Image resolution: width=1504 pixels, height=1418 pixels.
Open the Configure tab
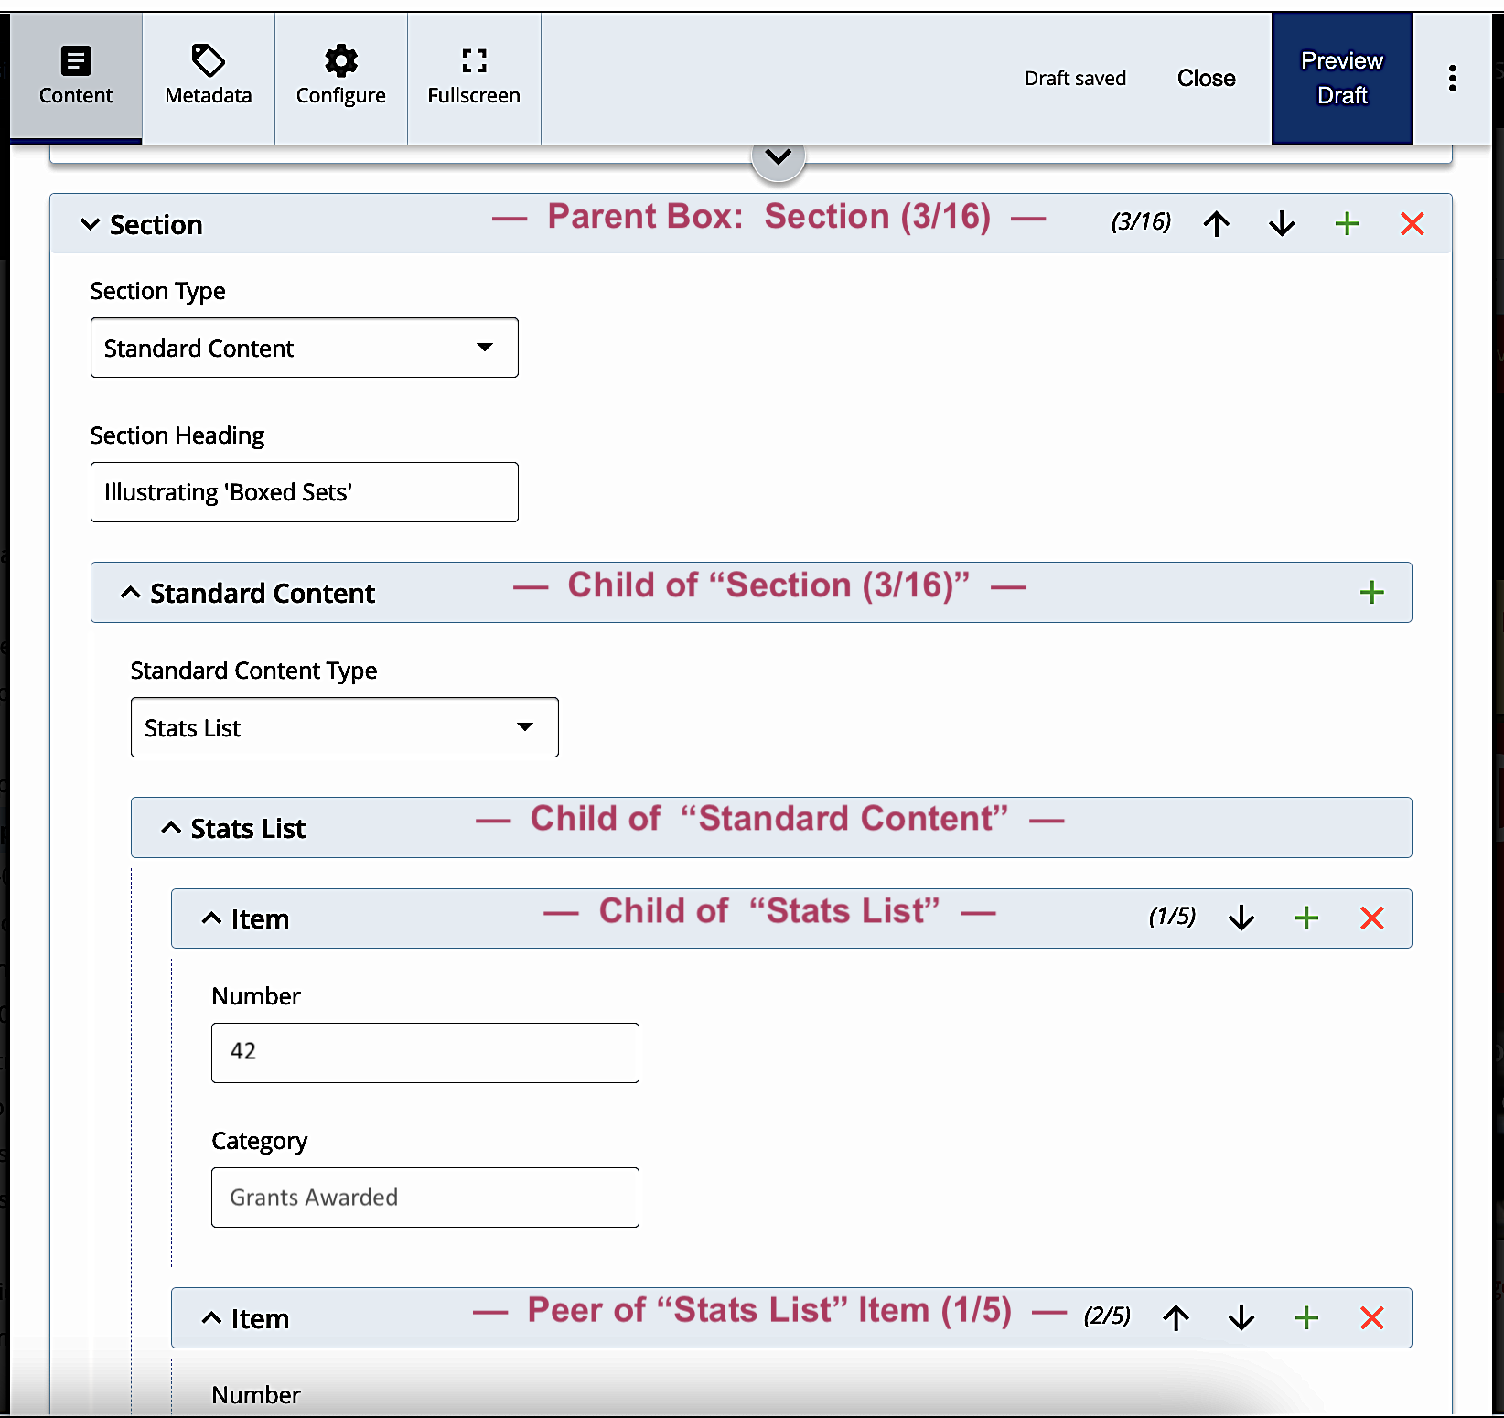tap(341, 78)
